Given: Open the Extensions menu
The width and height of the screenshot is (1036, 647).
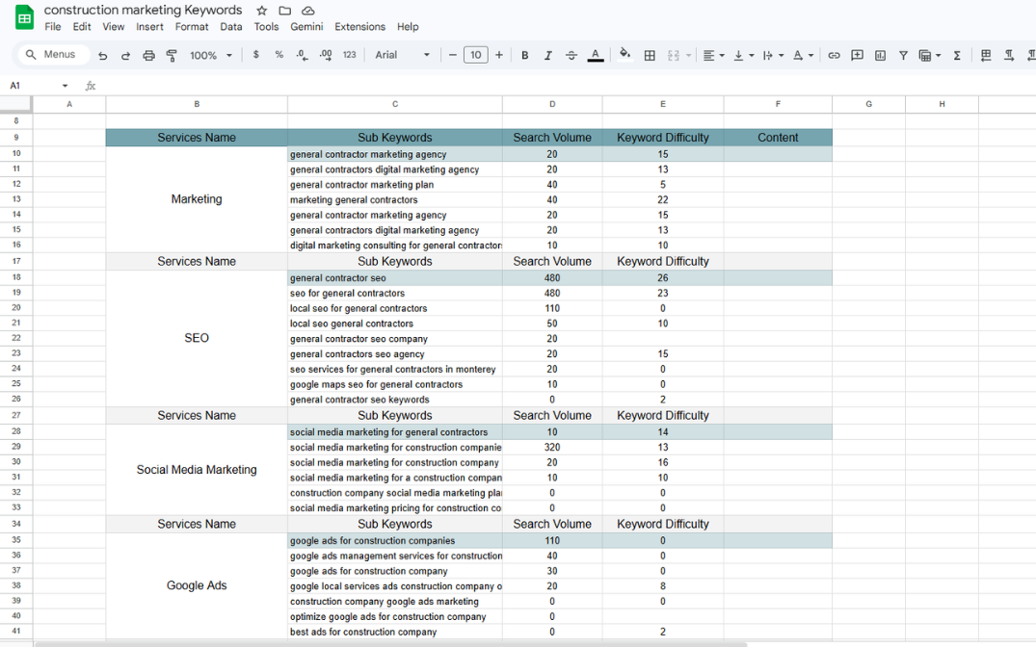Looking at the screenshot, I should [359, 27].
